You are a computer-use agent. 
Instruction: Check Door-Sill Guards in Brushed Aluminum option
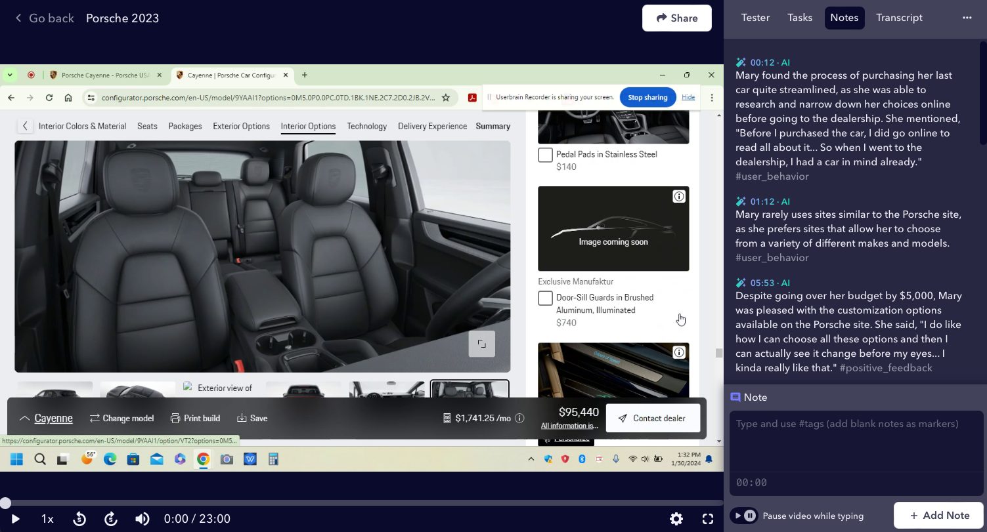tap(545, 298)
